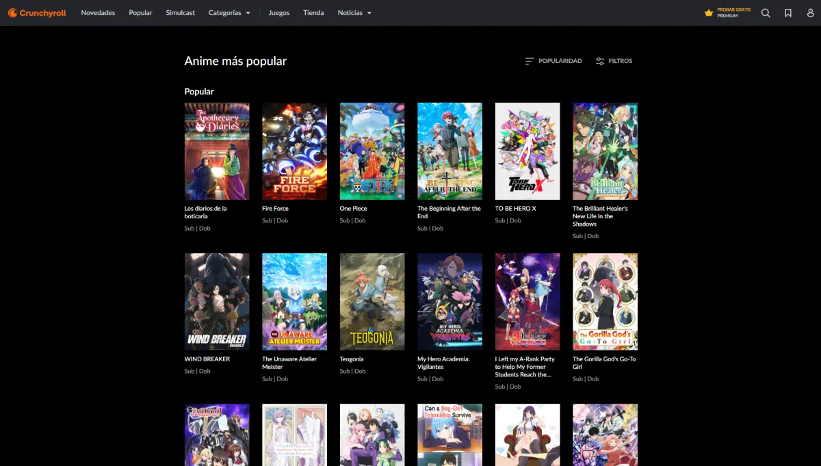The image size is (821, 466).
Task: Click Sub | Dob under Los diarios de la boticaria
Action: pyautogui.click(x=197, y=229)
